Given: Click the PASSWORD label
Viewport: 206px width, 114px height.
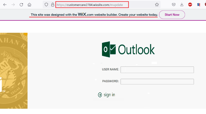Looking at the screenshot, I should (110, 81).
